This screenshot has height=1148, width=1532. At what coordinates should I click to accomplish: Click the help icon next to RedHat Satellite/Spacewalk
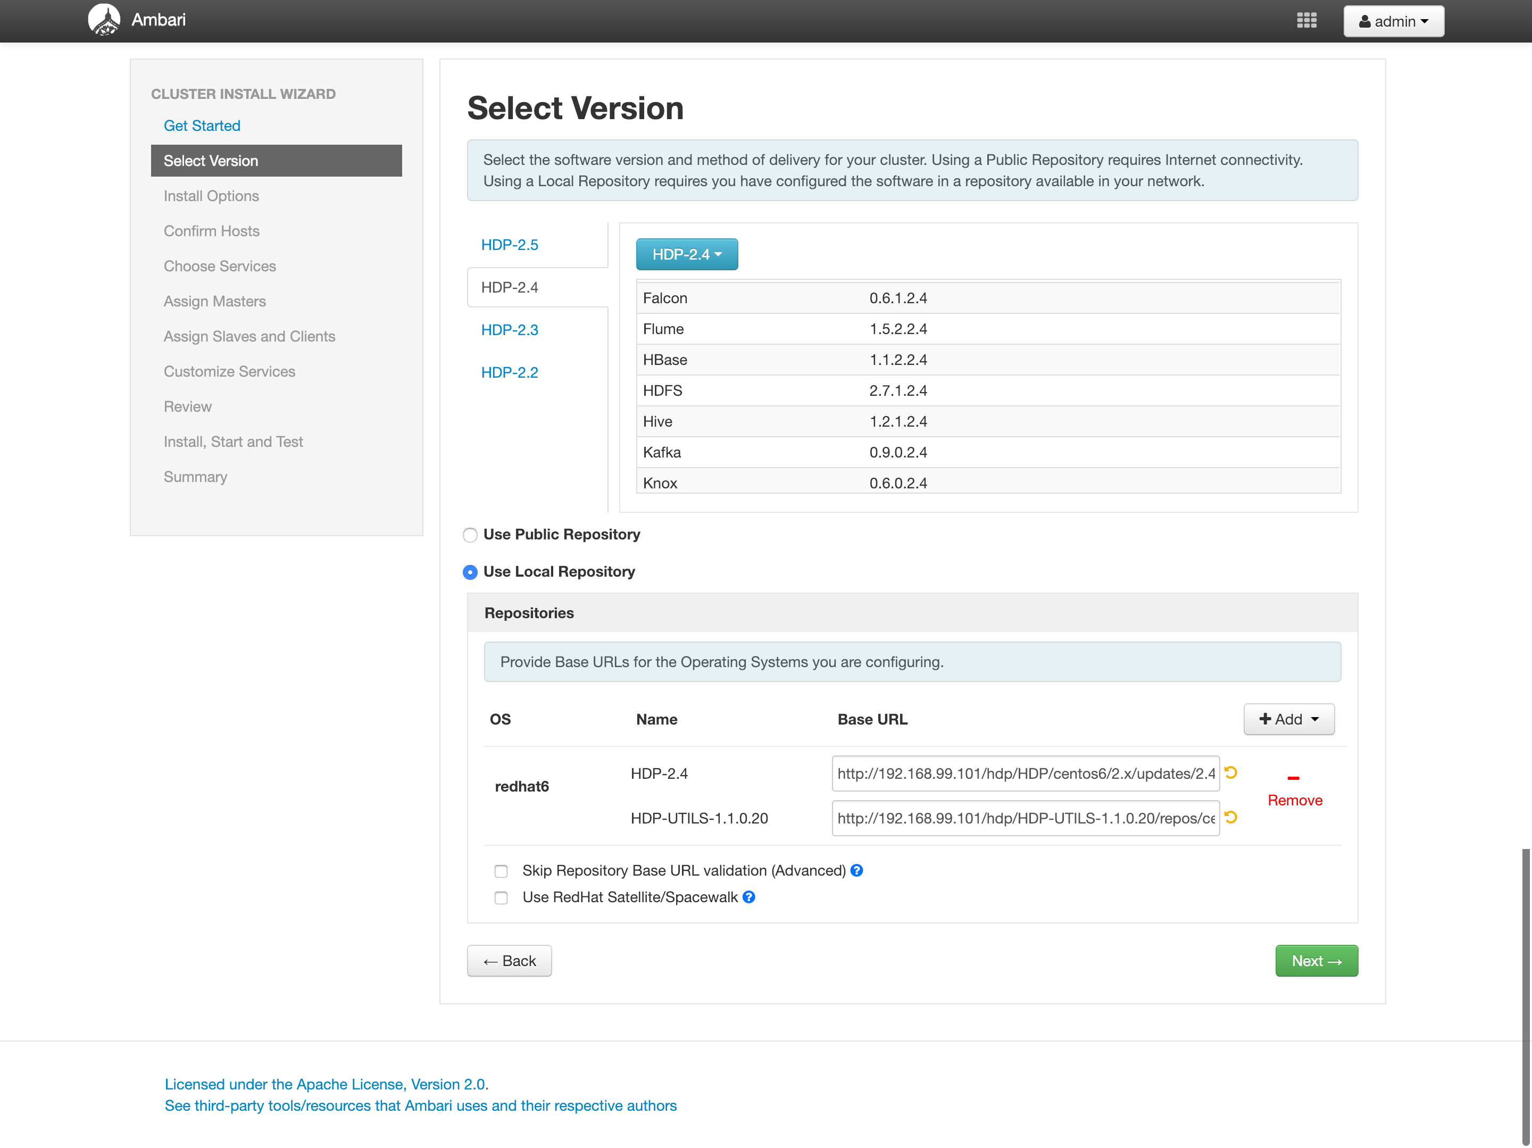pos(748,897)
